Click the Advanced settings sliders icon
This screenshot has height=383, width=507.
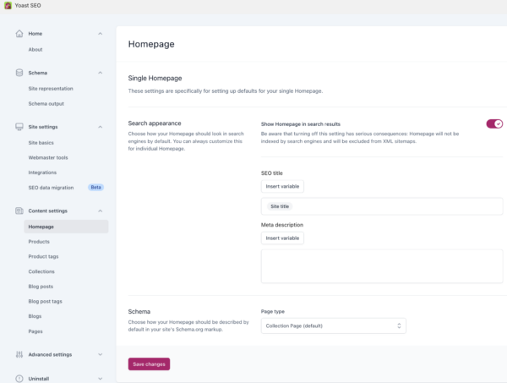click(x=19, y=354)
